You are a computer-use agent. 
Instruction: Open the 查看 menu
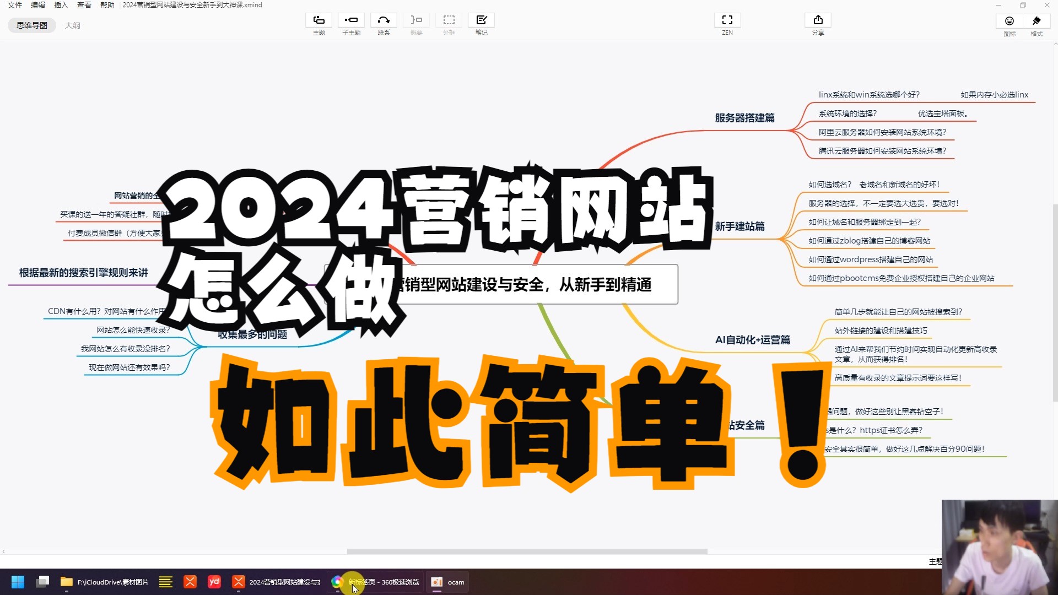84,5
